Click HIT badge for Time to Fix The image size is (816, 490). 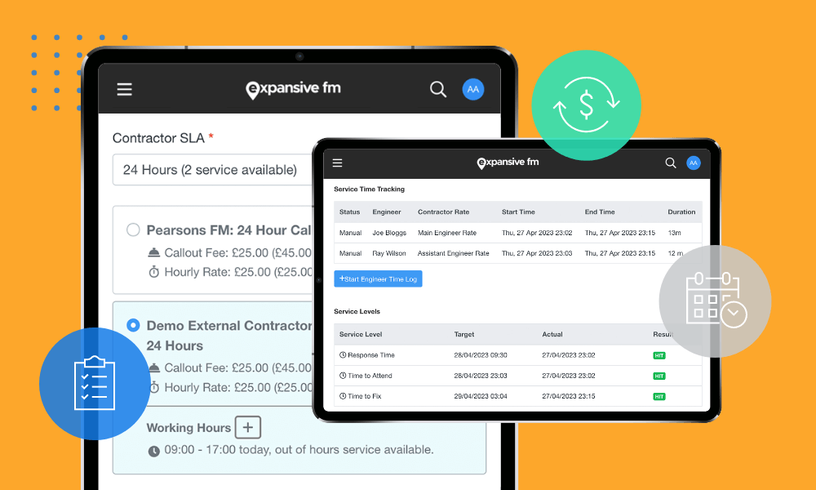659,397
